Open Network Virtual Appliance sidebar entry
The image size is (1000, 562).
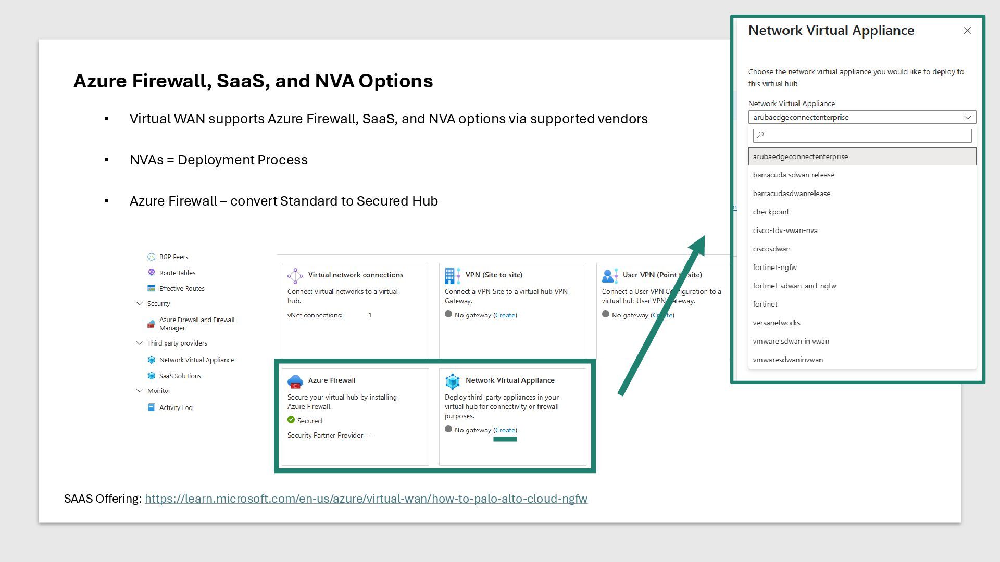[196, 360]
